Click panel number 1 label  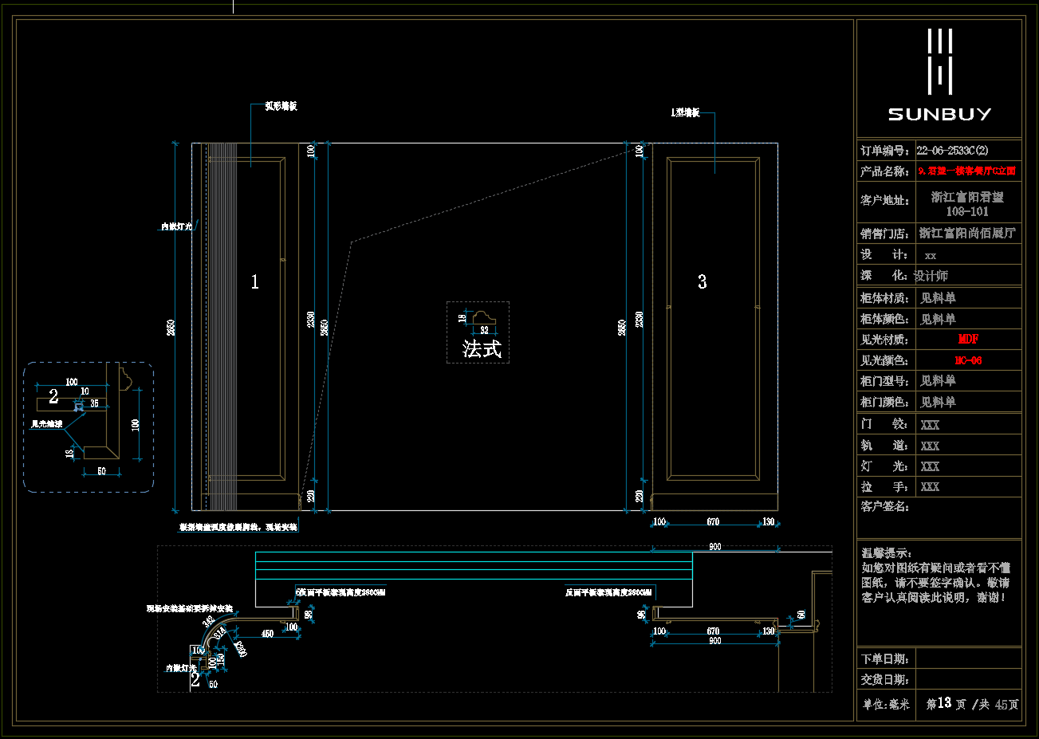(x=254, y=282)
